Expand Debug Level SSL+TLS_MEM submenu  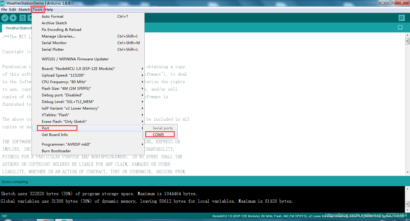pos(88,102)
